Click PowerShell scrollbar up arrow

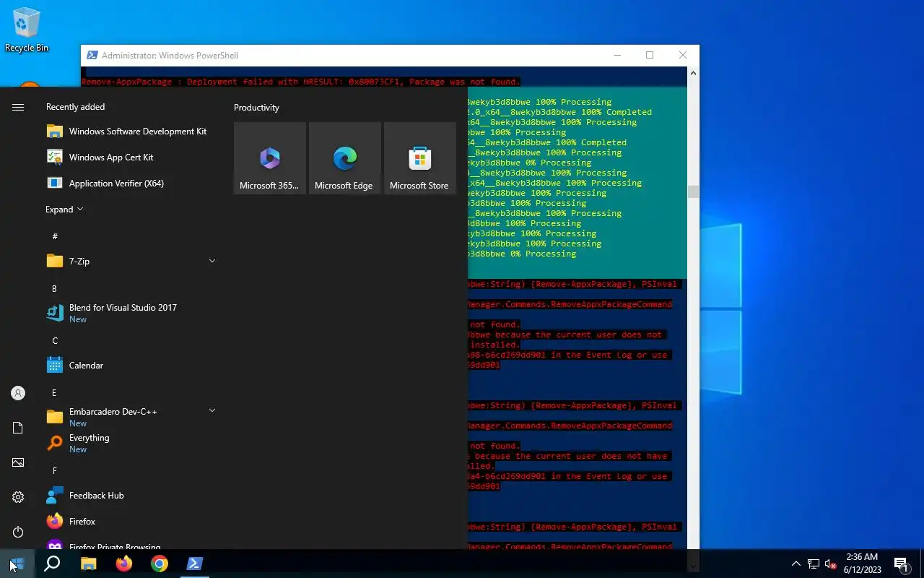[x=693, y=73]
